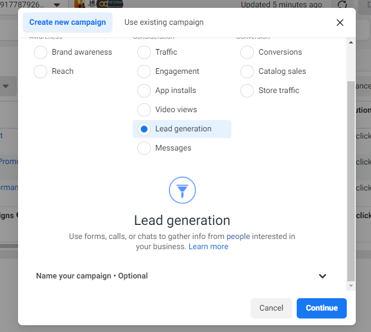
Task: Open the account dropdown arrow near 917787926
Action: click(x=56, y=5)
